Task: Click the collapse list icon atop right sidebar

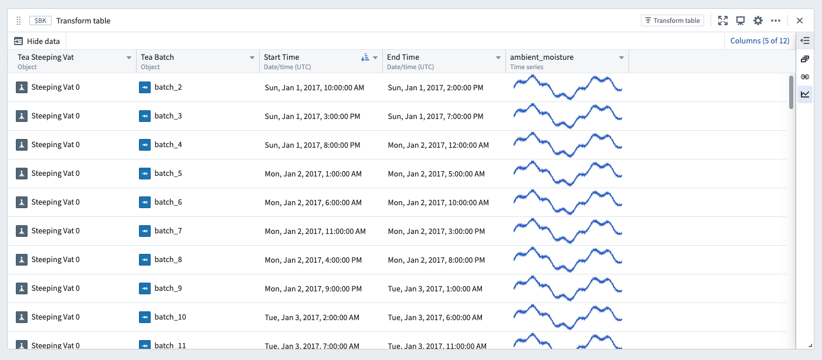Action: [805, 40]
